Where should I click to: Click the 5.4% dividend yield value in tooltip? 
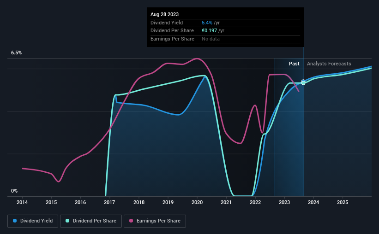tap(207, 23)
